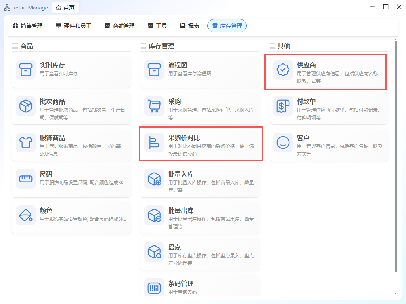Switch to the 销售管理 tab

[28, 26]
